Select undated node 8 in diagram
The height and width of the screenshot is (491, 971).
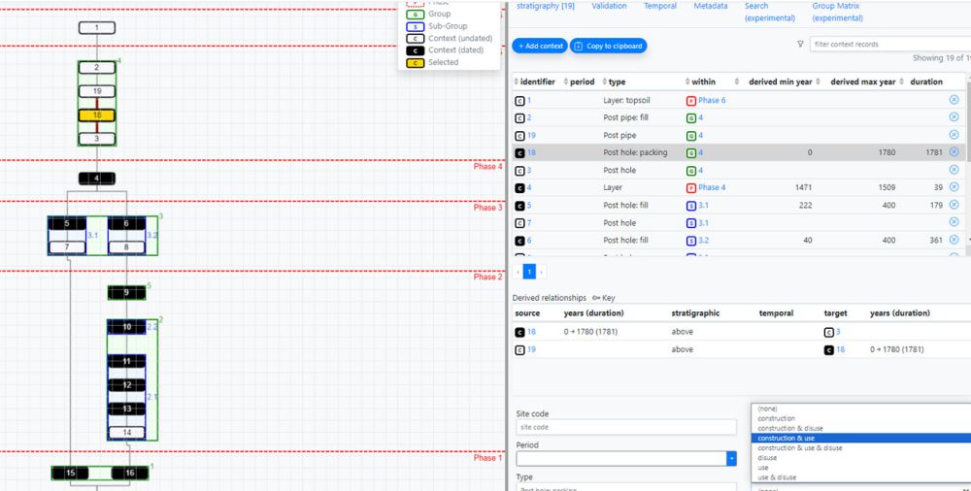(x=126, y=247)
